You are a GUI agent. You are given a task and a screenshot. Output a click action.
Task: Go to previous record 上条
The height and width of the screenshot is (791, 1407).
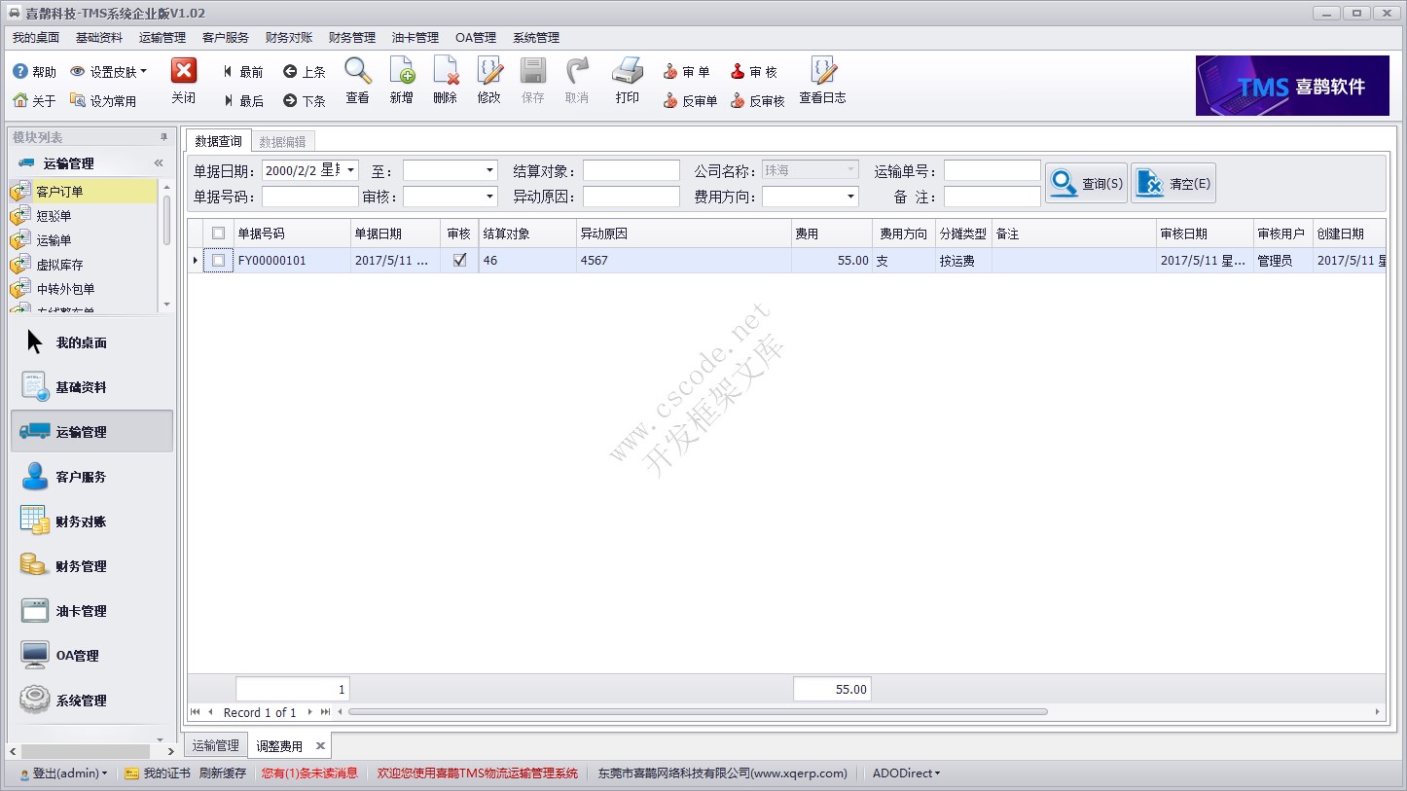click(305, 72)
